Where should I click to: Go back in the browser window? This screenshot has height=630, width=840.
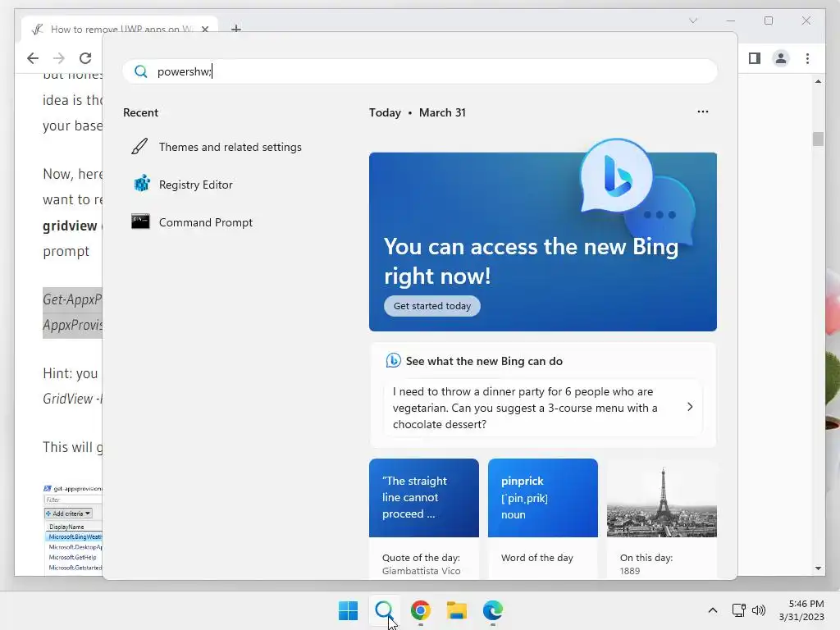[x=33, y=58]
